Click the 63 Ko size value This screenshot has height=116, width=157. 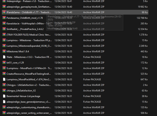[x=145, y=91]
